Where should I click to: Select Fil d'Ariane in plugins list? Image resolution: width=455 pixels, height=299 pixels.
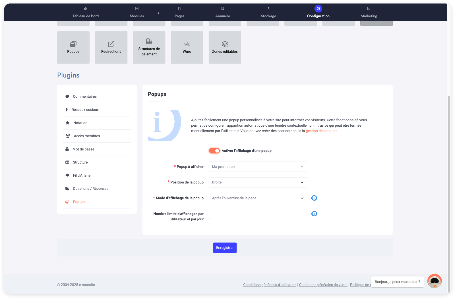(x=97, y=175)
